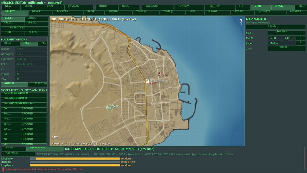Switch to PALET... tab

13,19
